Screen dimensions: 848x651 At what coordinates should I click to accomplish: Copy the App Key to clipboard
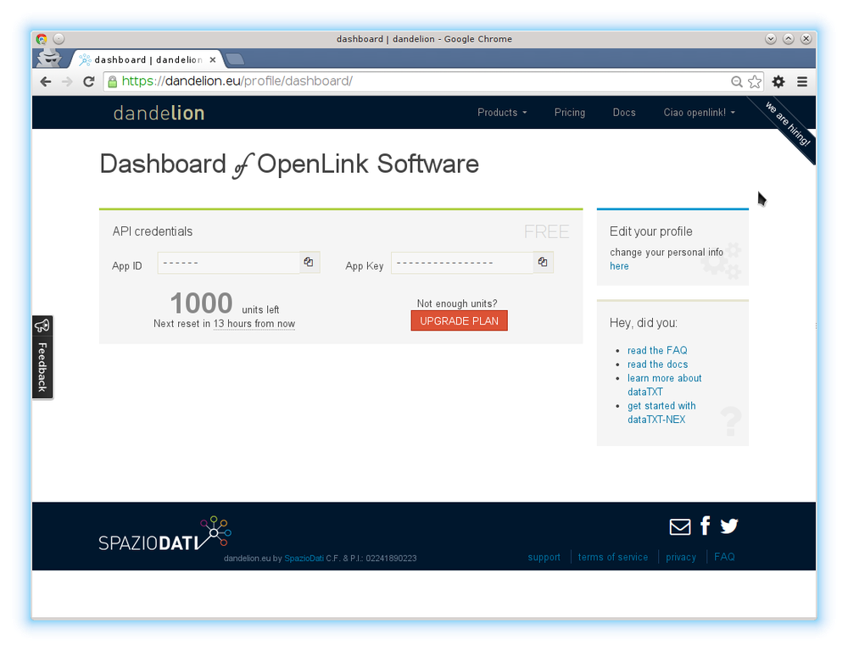point(543,262)
